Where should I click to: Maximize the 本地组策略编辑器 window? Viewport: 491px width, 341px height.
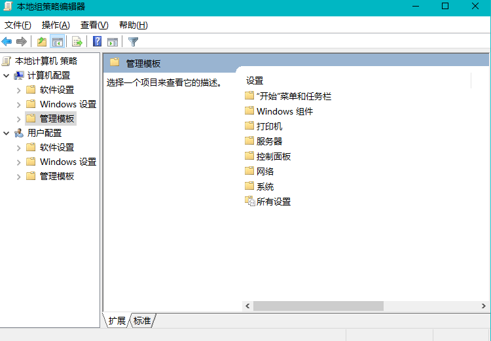(445, 7)
